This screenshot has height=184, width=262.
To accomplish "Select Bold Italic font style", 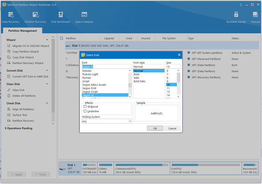I will pyautogui.click(x=140, y=81).
